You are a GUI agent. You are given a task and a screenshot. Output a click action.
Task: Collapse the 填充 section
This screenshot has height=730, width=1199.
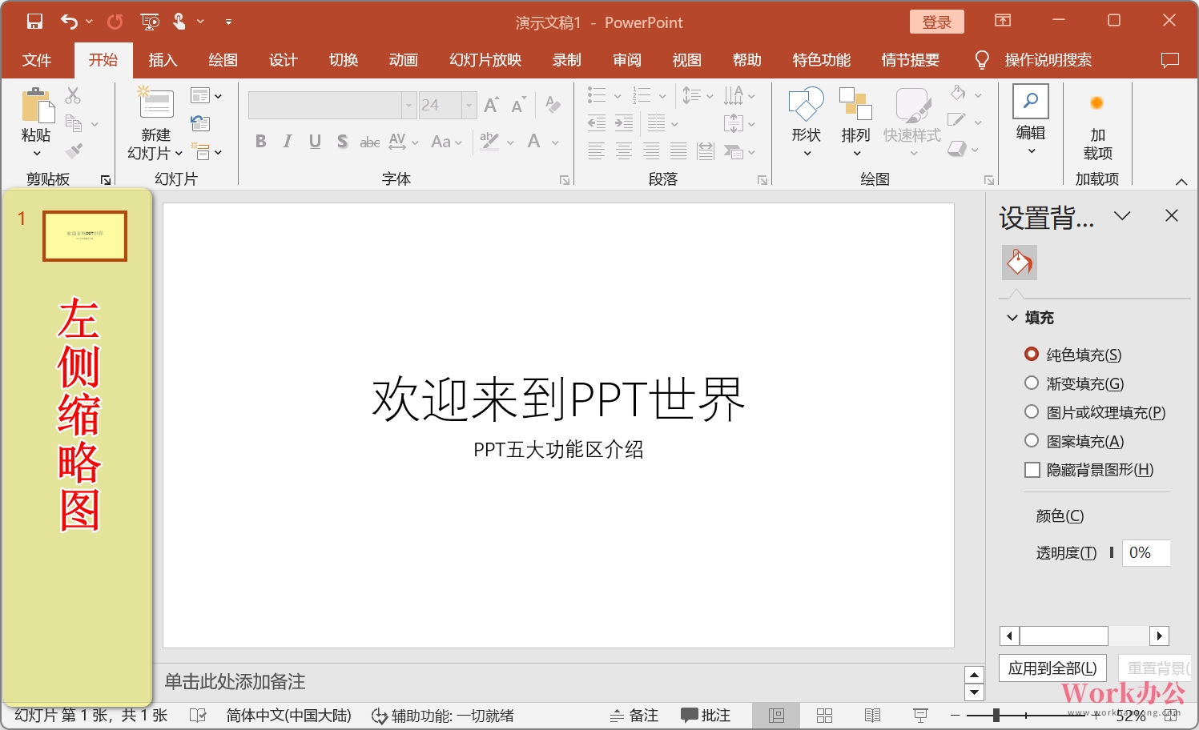click(1012, 318)
